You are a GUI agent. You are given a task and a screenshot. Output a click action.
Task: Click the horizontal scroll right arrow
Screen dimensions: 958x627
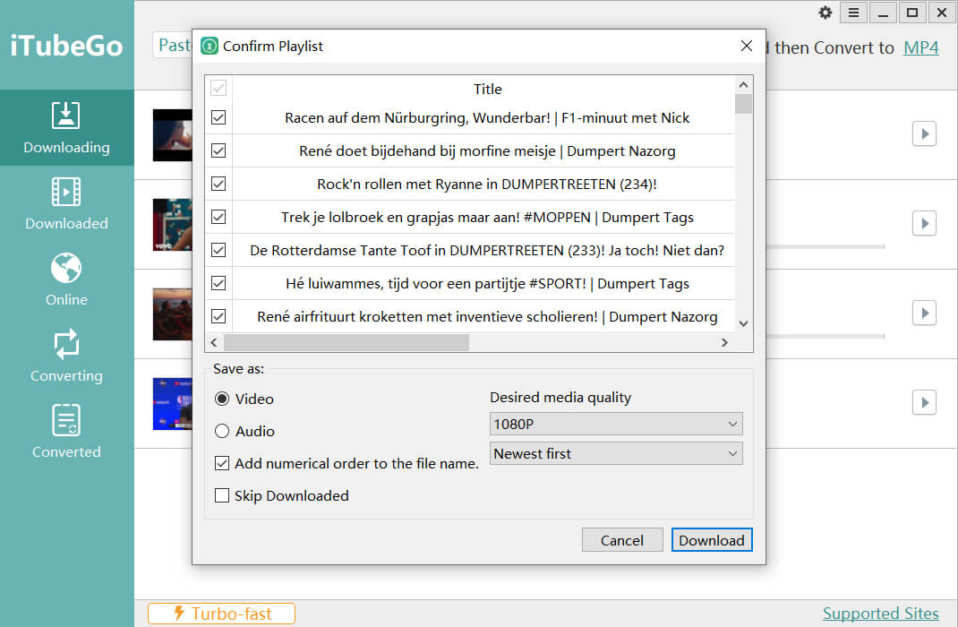click(x=724, y=342)
